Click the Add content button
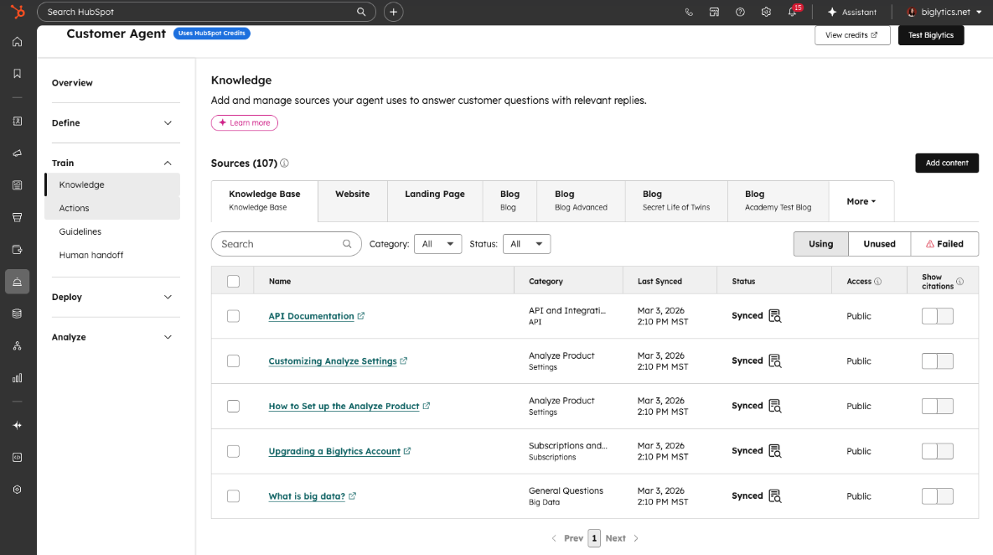 [x=947, y=163]
